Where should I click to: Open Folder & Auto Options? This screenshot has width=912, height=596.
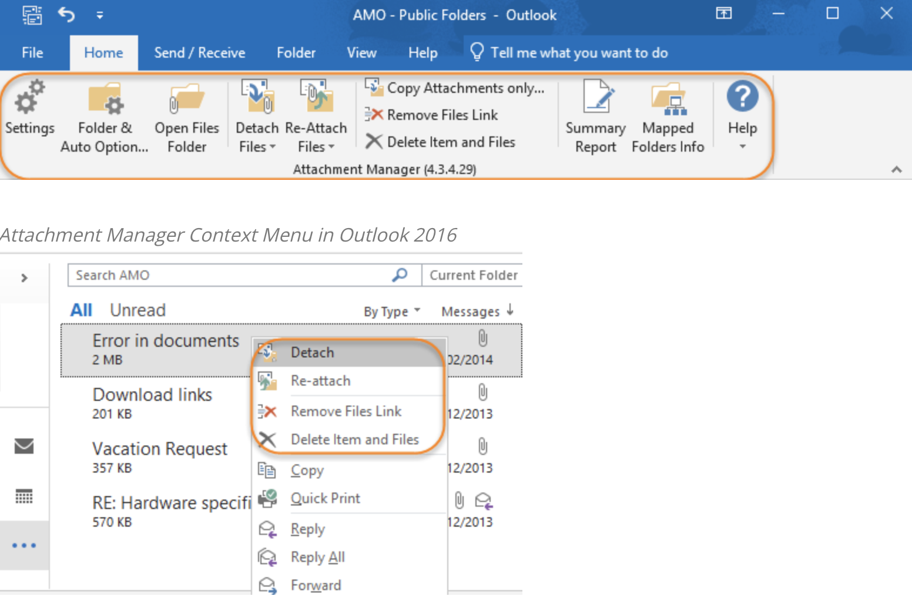tap(105, 118)
